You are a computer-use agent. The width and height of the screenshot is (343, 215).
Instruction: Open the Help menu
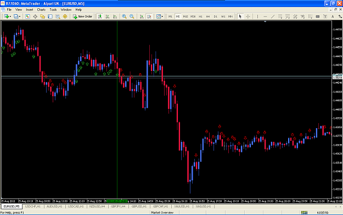click(78, 10)
